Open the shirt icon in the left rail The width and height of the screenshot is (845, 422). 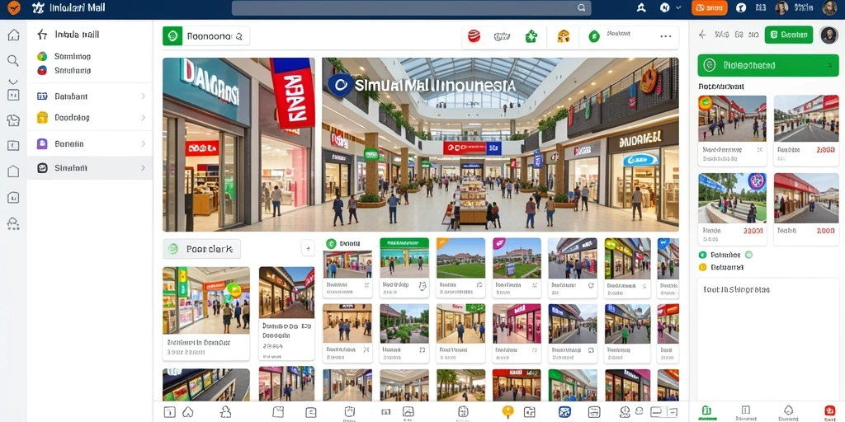(x=13, y=120)
